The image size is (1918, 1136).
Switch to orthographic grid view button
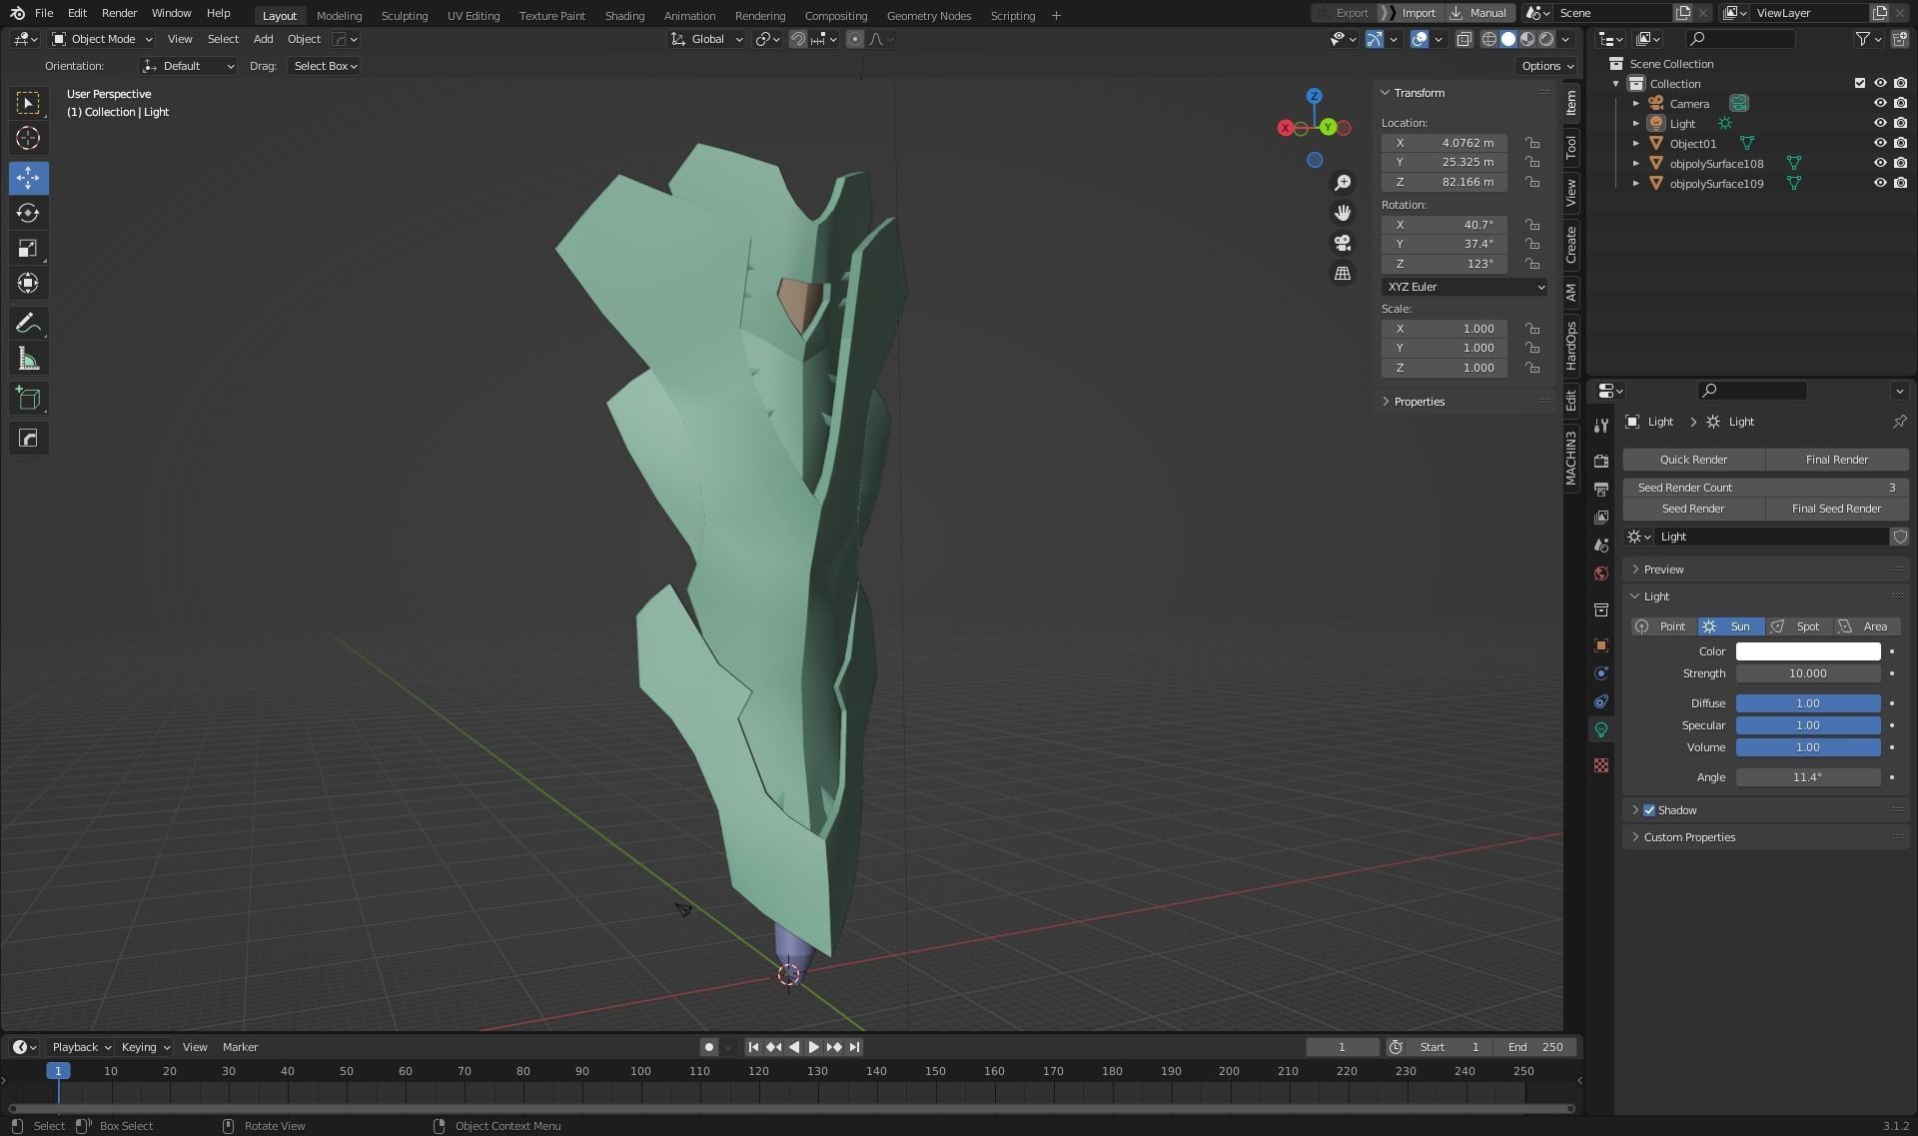coord(1343,273)
